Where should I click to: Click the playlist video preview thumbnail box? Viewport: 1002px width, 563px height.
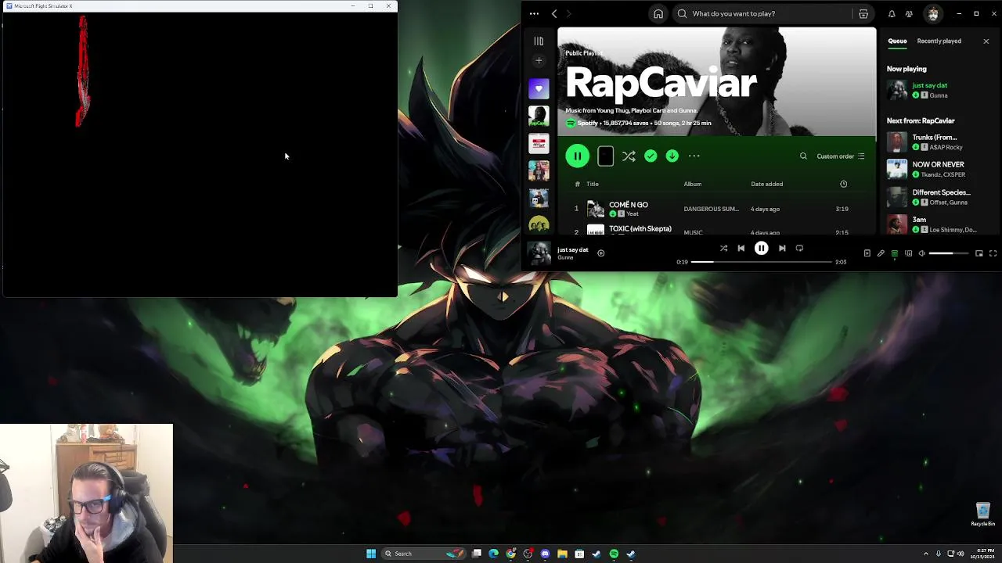coord(605,156)
